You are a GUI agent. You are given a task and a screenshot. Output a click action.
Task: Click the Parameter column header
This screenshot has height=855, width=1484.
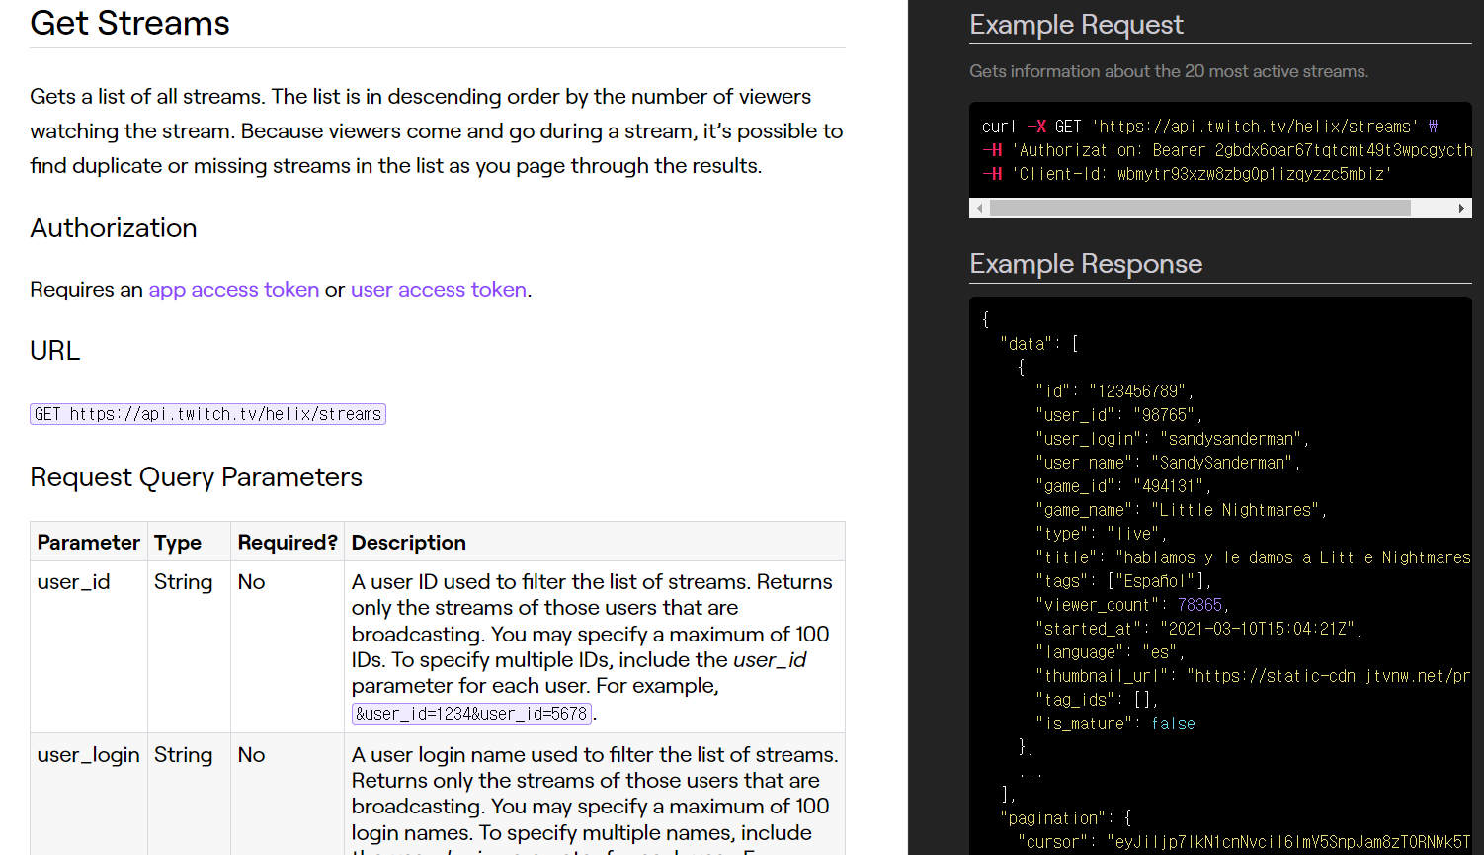(x=89, y=543)
